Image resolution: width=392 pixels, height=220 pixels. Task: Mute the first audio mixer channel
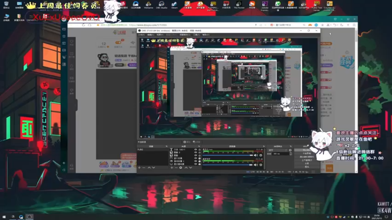(256, 155)
